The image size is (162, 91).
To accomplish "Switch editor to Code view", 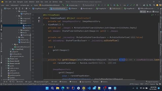I will click(x=143, y=12).
